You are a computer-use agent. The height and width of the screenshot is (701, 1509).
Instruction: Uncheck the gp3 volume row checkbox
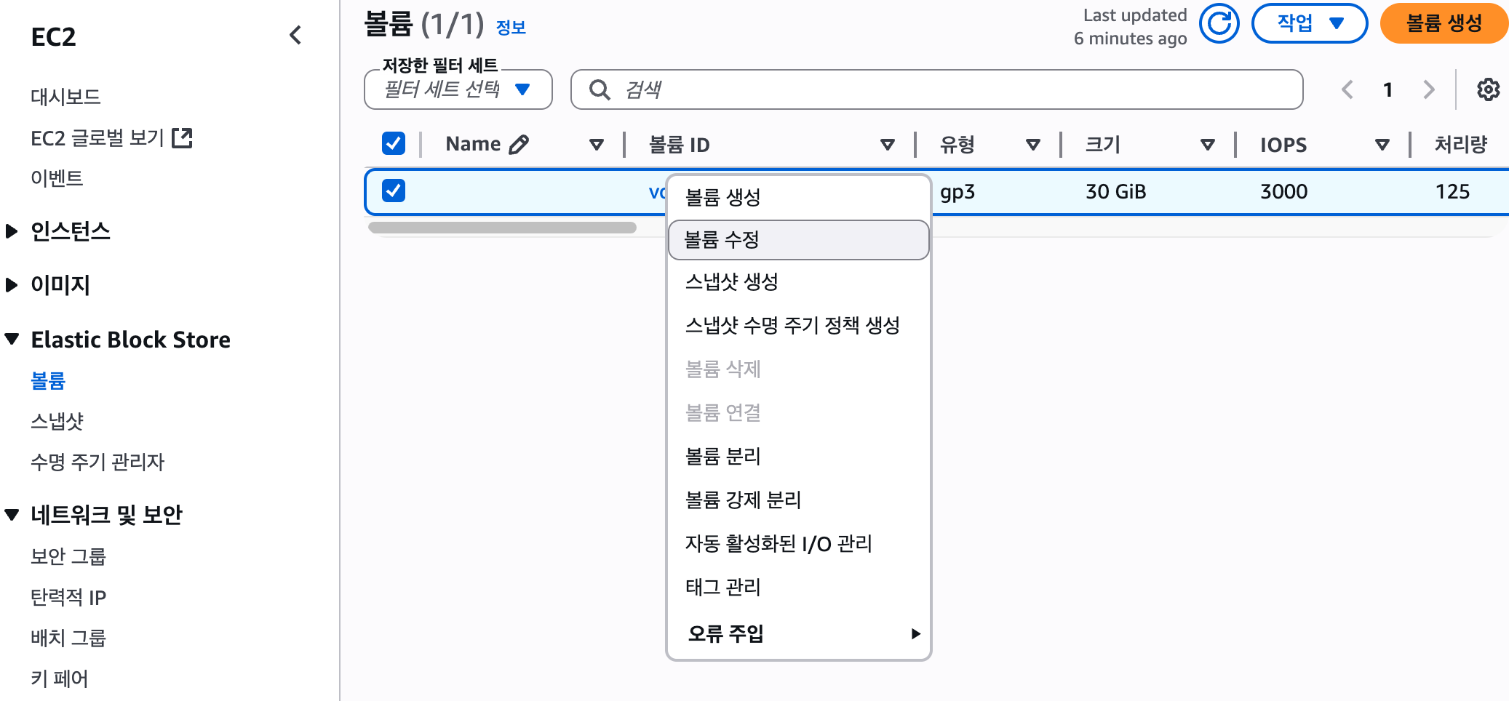[394, 191]
